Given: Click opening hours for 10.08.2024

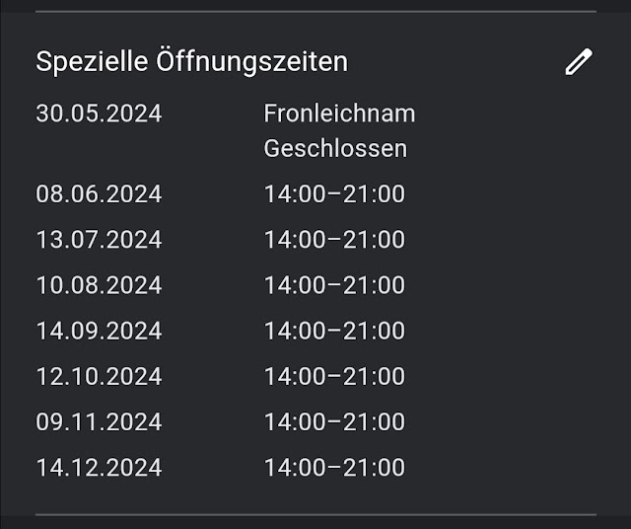Looking at the screenshot, I should 334,285.
